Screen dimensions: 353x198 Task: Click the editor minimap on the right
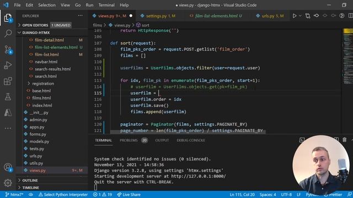348,56
